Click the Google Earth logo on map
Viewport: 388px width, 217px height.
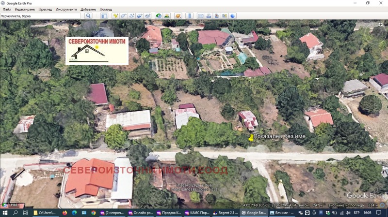[366, 196]
